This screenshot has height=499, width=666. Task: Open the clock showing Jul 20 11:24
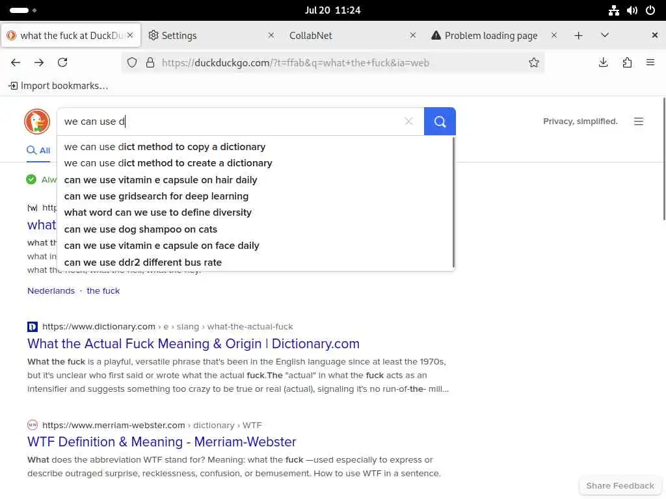[x=332, y=10]
